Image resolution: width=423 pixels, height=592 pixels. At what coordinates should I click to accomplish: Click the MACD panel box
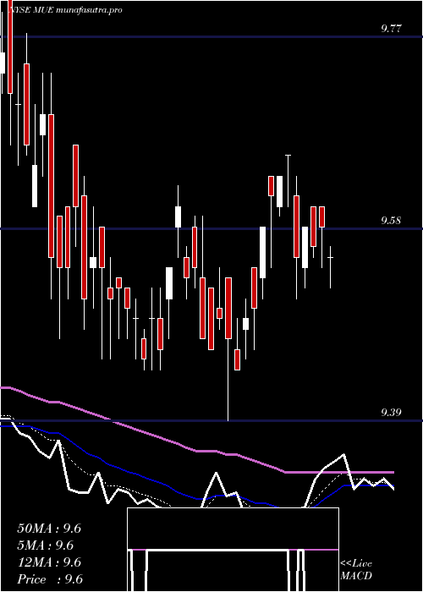[233, 550]
